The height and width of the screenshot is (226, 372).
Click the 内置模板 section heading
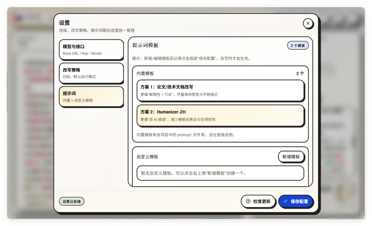pos(145,73)
